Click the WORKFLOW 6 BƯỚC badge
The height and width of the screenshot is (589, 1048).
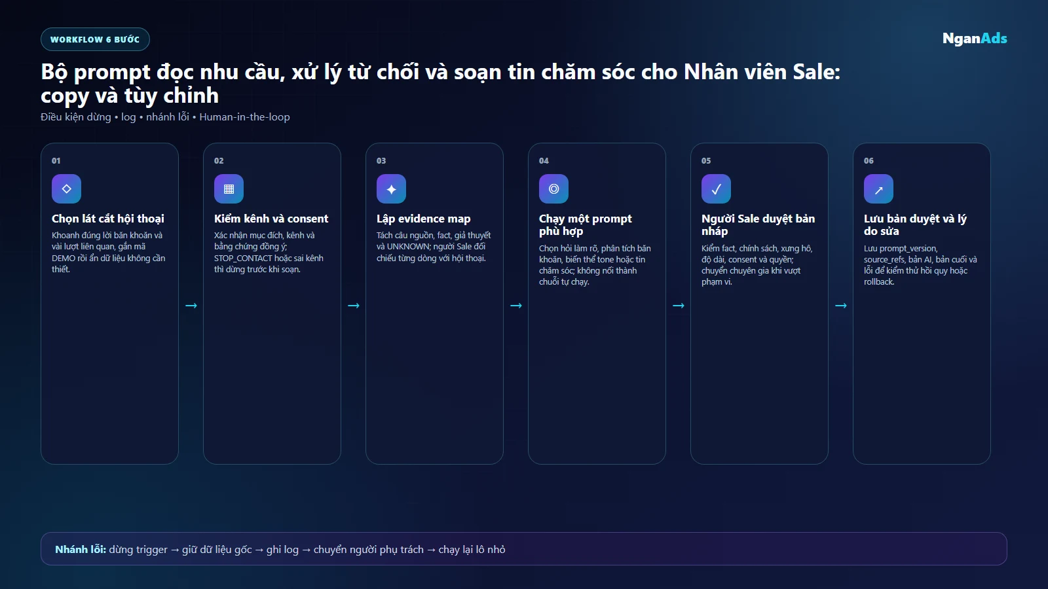[95, 39]
